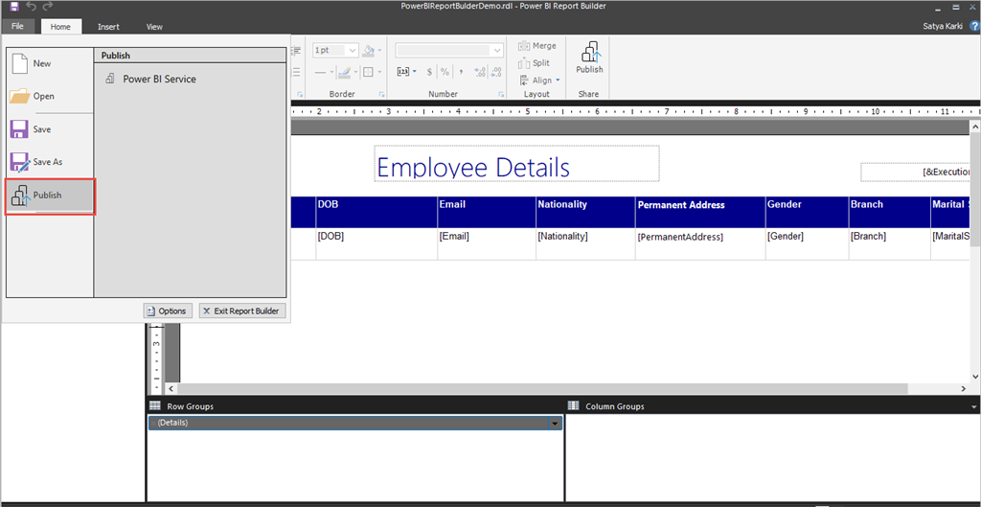Select the [Gender] data cell
The image size is (981, 507).
[807, 243]
